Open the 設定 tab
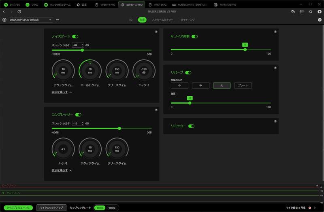324x212 pixels. pos(82,4)
